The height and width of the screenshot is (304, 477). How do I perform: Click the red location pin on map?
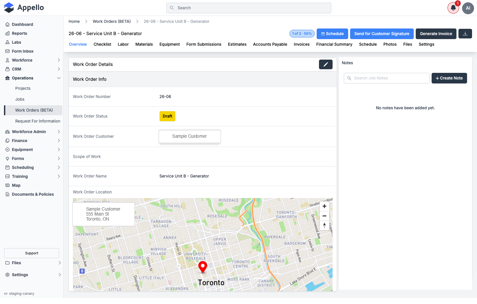(x=203, y=267)
